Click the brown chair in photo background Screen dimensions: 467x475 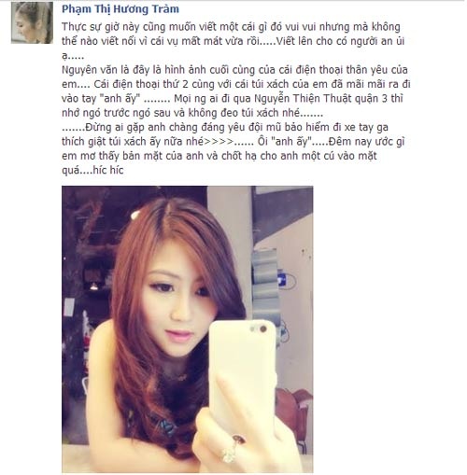[294, 413]
